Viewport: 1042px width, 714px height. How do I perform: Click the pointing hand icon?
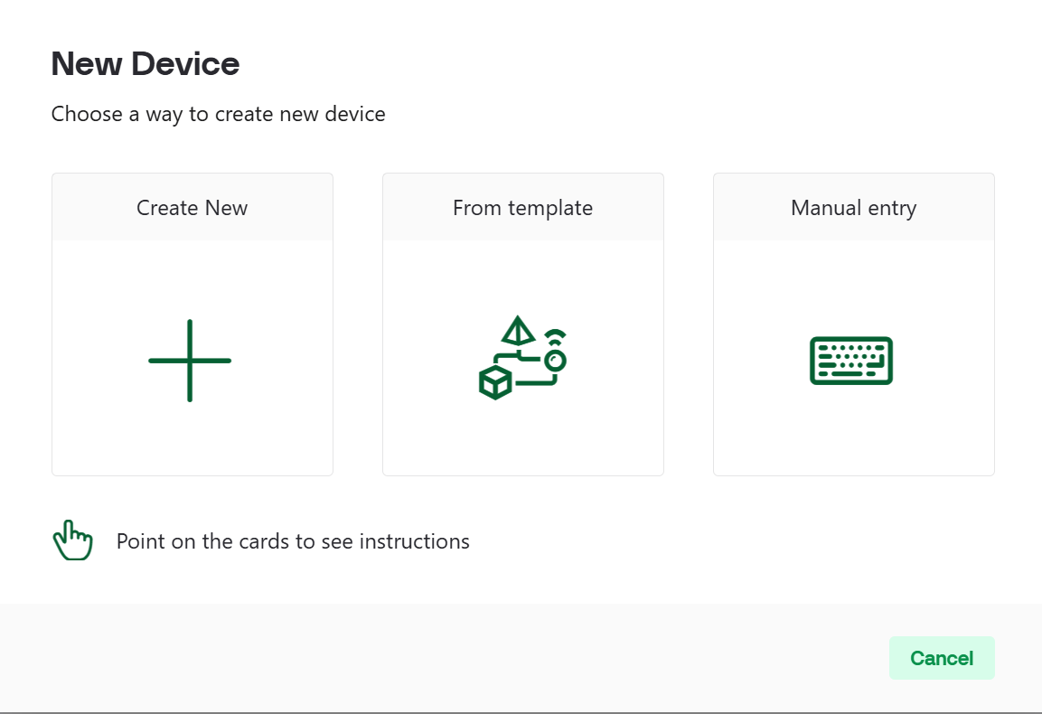click(x=72, y=540)
